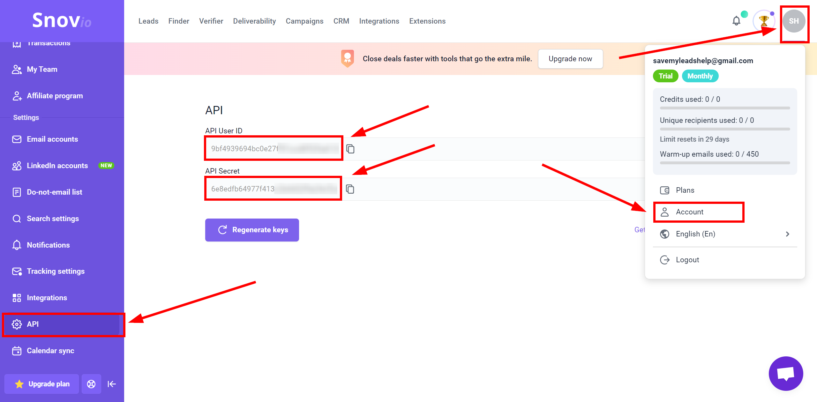Click the Monthly billing badge
817x402 pixels.
point(700,76)
